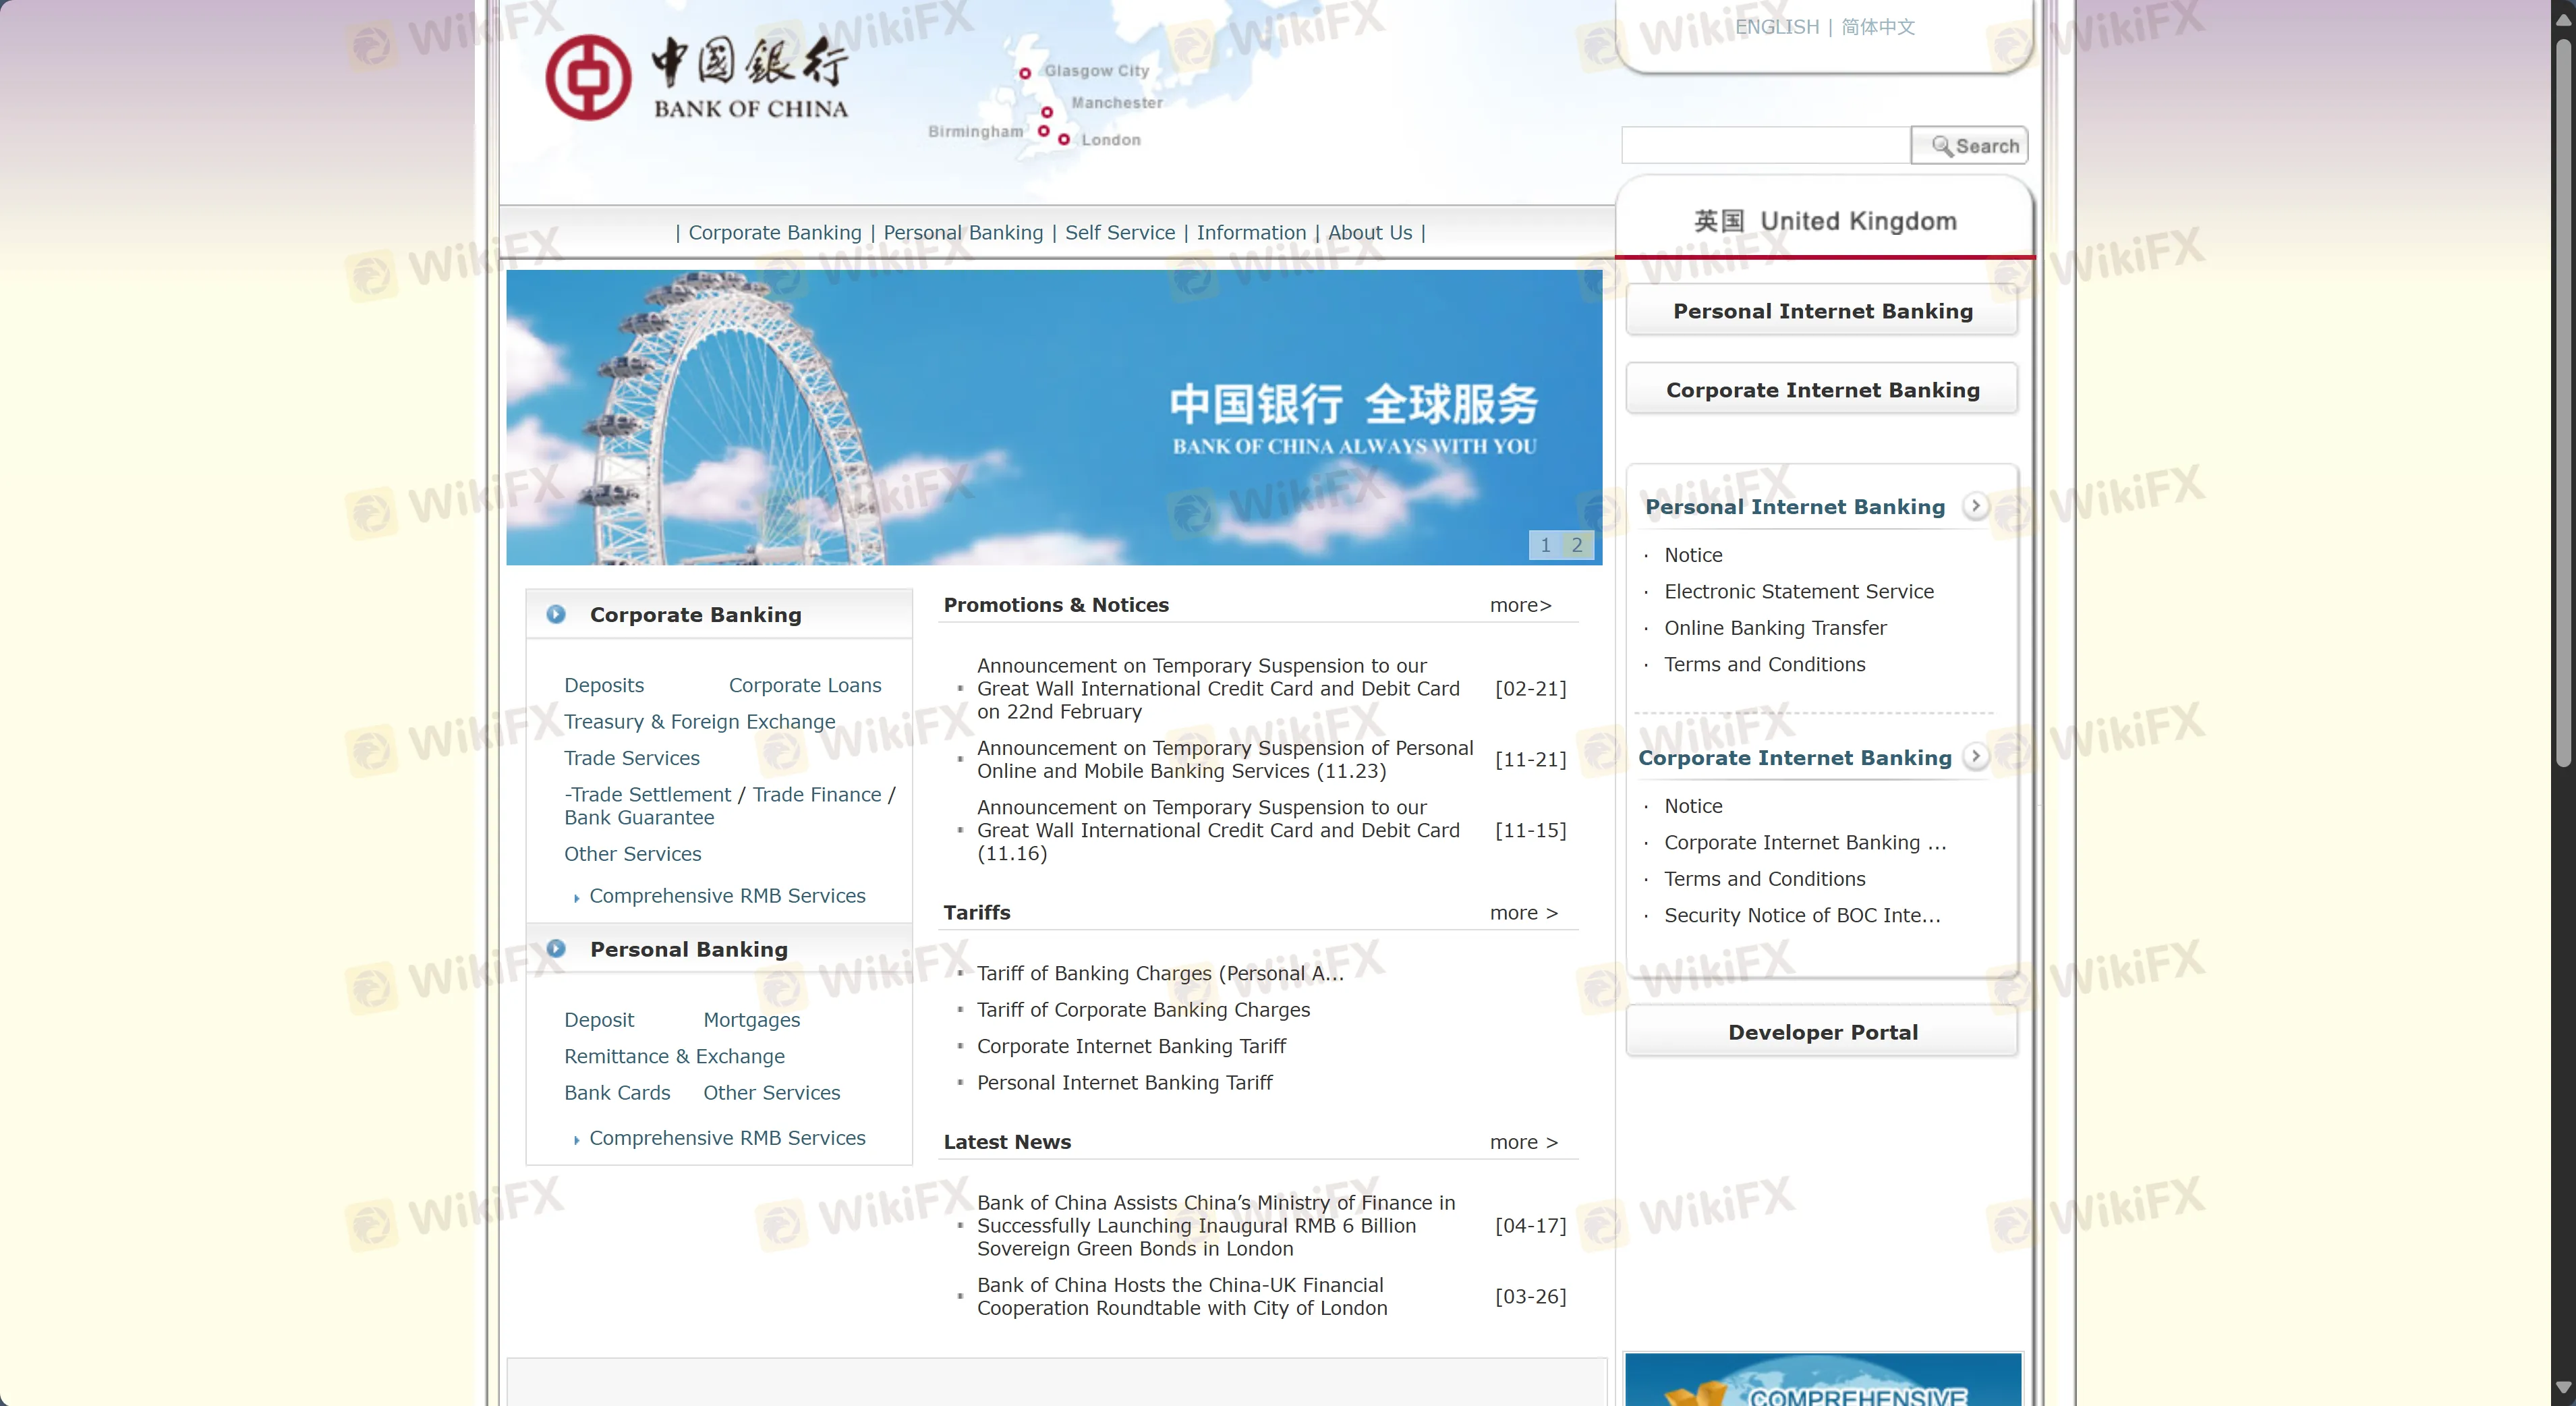Click the Search magnifier button
2576x1406 pixels.
pos(1968,146)
